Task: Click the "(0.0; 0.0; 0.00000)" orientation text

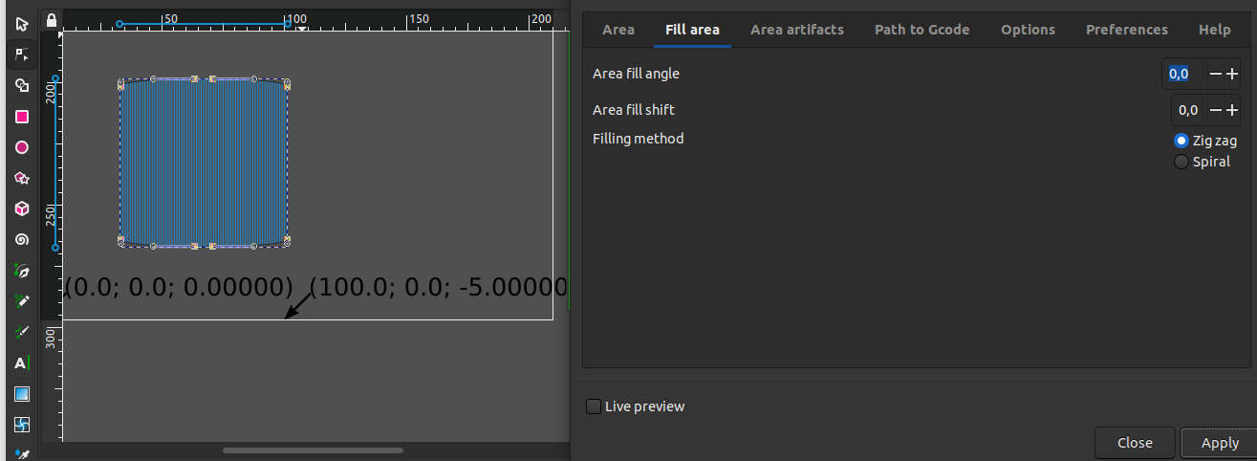Action: (x=179, y=286)
